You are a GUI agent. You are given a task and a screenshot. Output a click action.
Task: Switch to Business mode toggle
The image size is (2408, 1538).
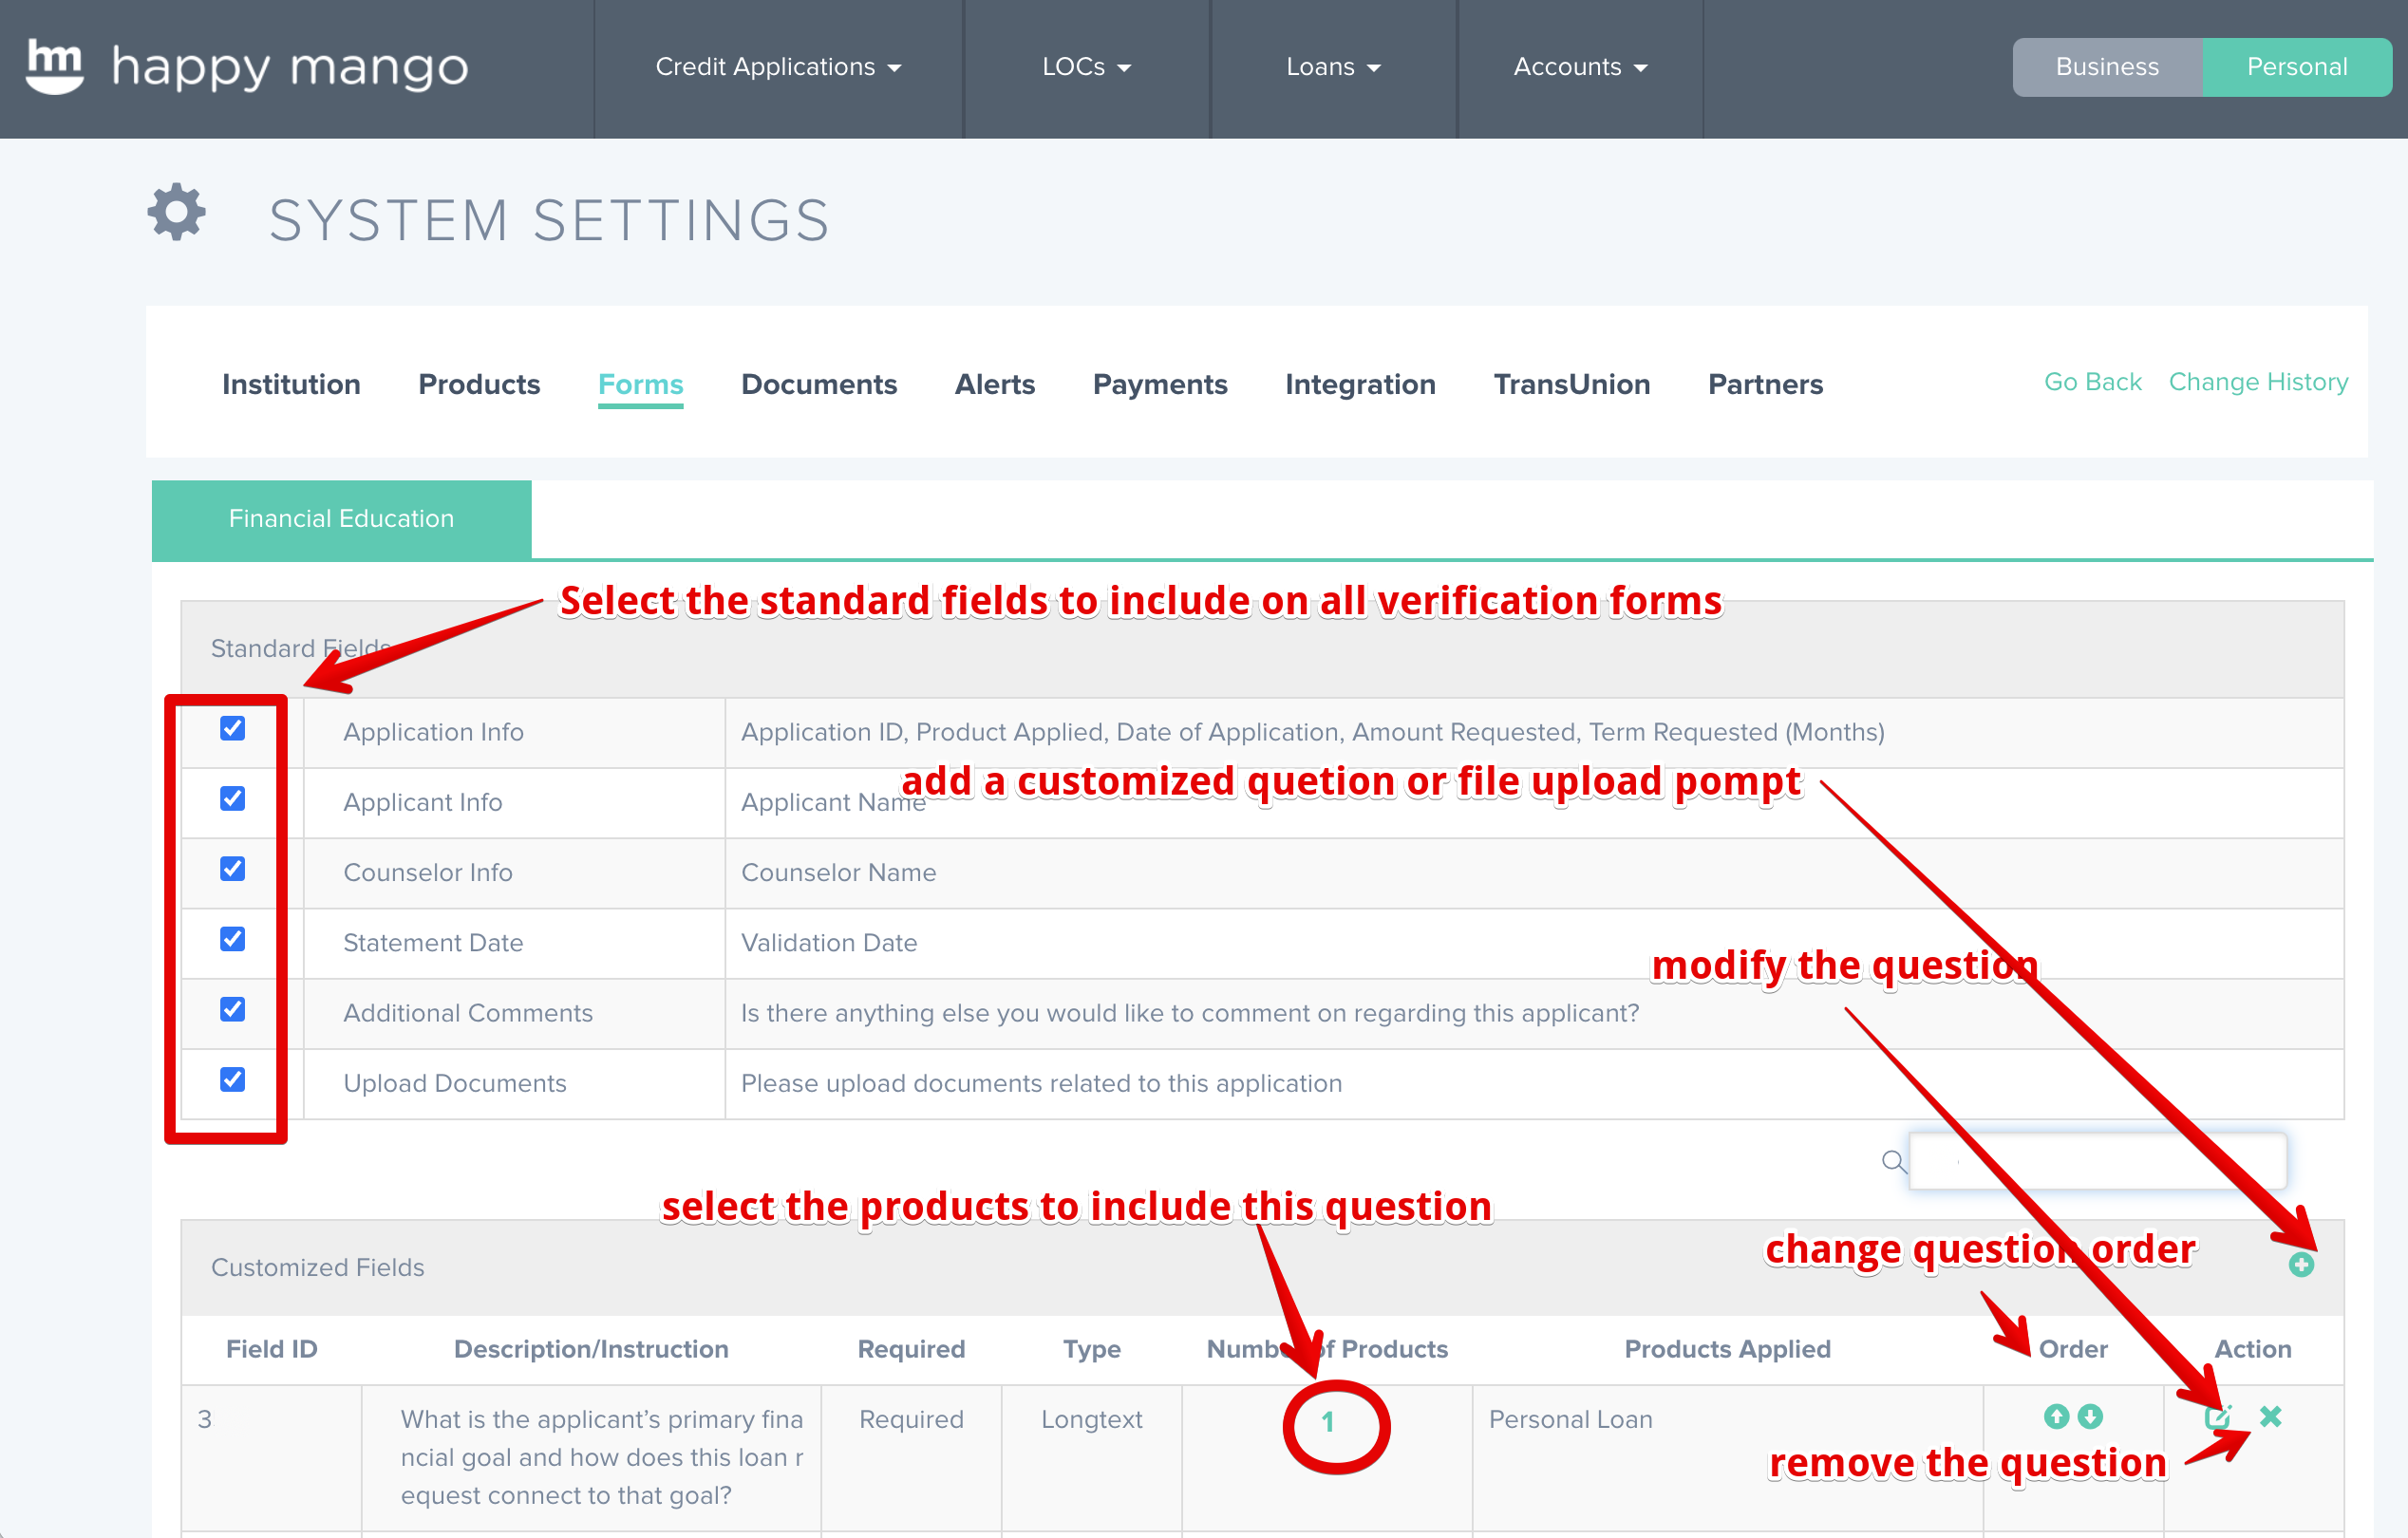pos(2106,67)
